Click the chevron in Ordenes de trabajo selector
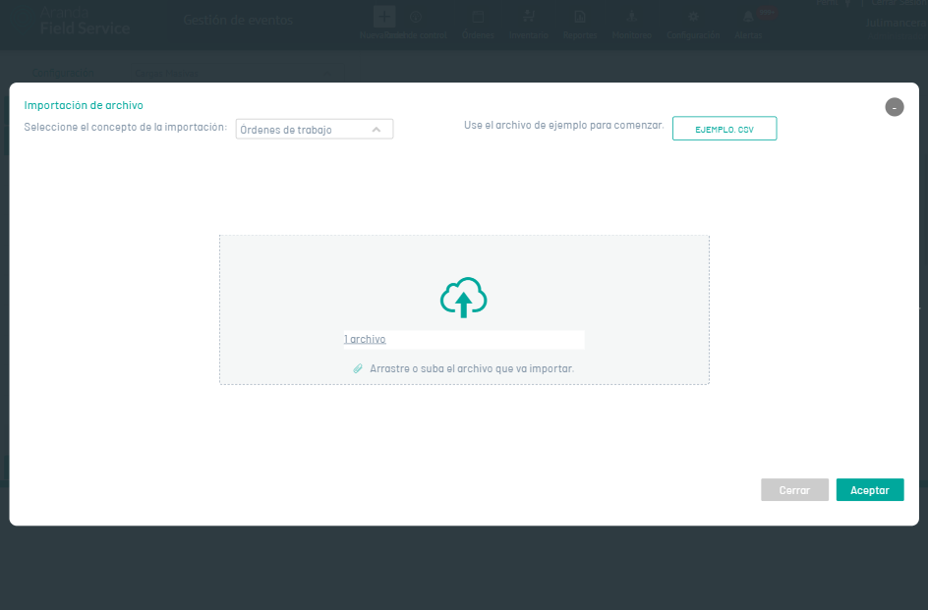Viewport: 928px width, 610px height. point(377,129)
